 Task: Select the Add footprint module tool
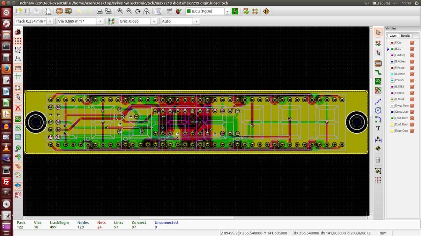378,63
